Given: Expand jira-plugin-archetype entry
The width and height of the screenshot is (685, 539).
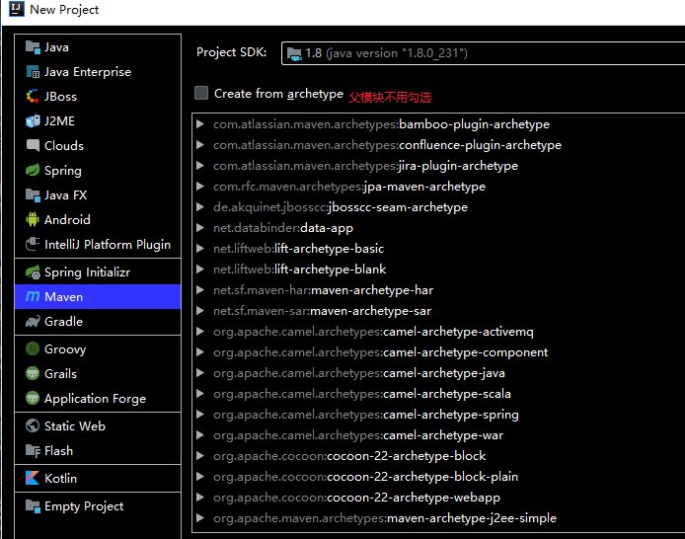Looking at the screenshot, I should coord(200,166).
